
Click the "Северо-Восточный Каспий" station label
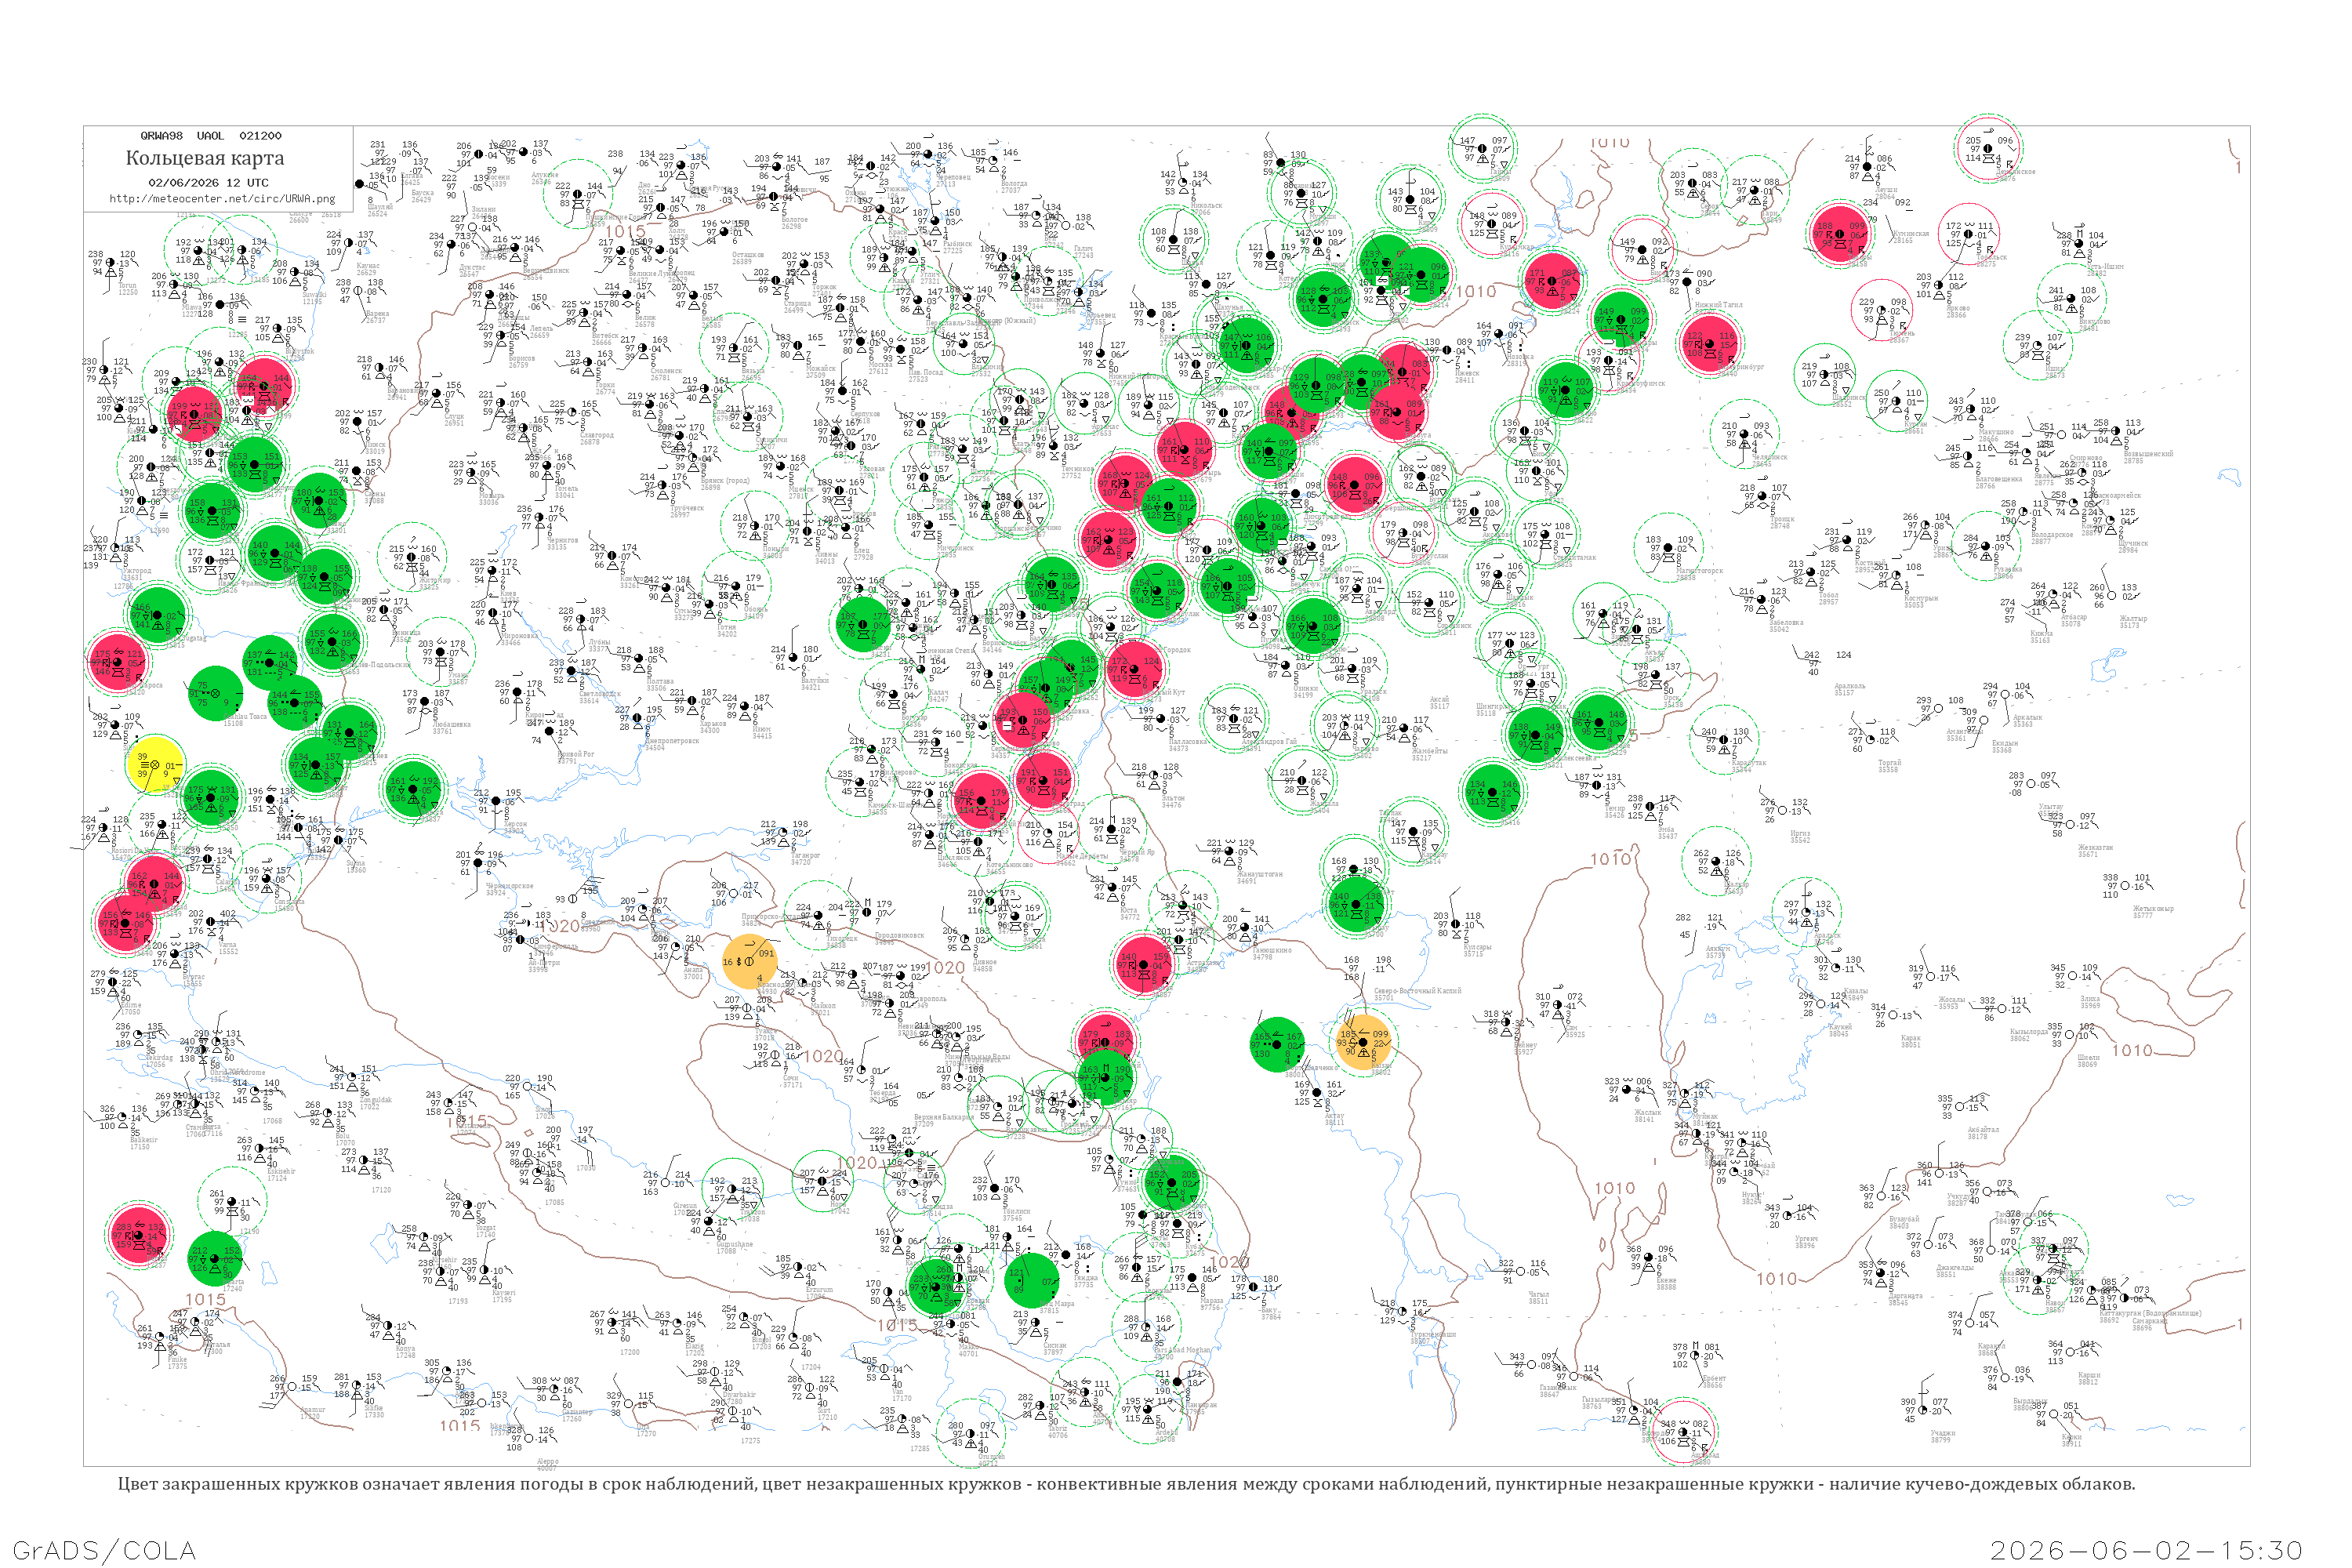point(1418,991)
